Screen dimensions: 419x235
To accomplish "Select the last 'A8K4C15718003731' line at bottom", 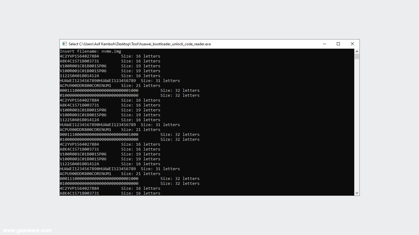I will coord(110,193).
